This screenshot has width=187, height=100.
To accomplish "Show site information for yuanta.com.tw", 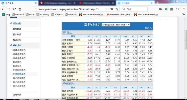I will pyautogui.click(x=36, y=9).
